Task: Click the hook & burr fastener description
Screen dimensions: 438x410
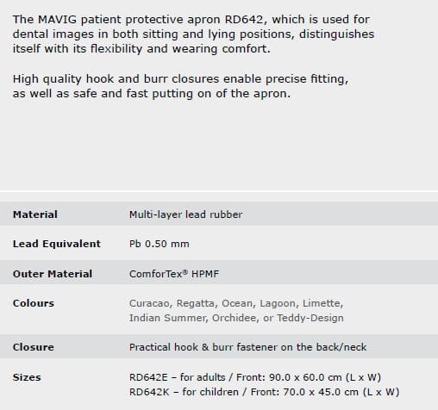Action: (247, 347)
